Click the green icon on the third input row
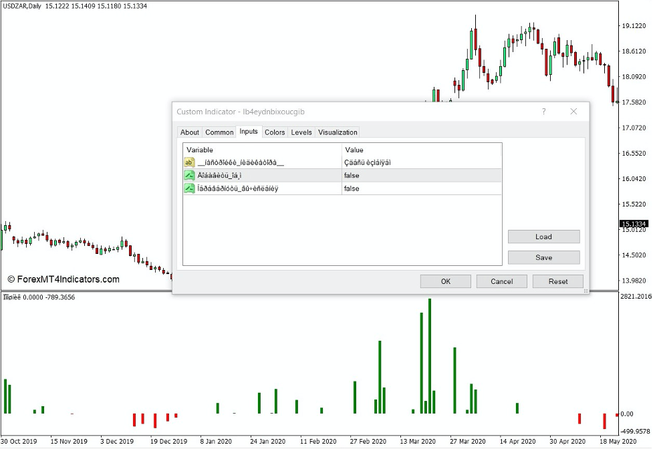Screen dimensions: 653x449 (x=188, y=188)
